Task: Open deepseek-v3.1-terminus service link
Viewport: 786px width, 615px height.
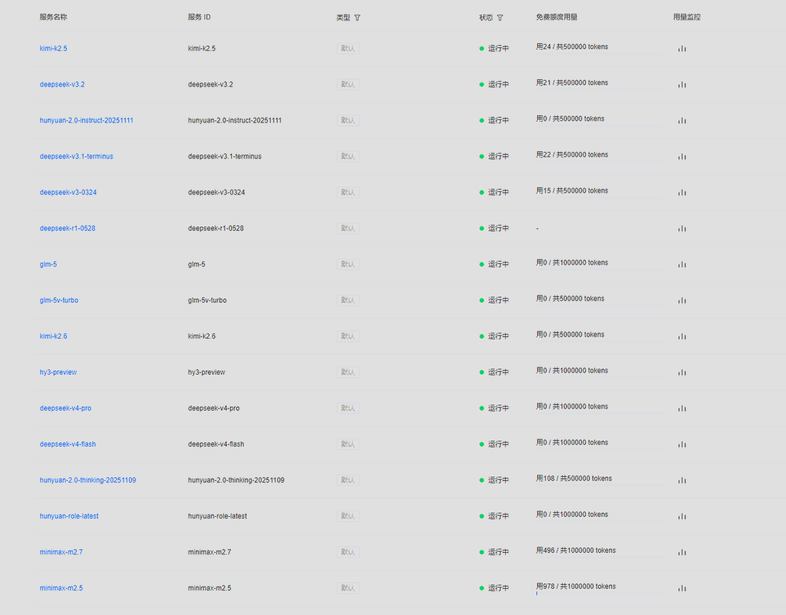Action: pos(76,157)
